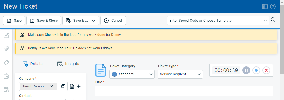Click the tag icon in sidebar
The width and height of the screenshot is (284, 100).
tap(6, 62)
